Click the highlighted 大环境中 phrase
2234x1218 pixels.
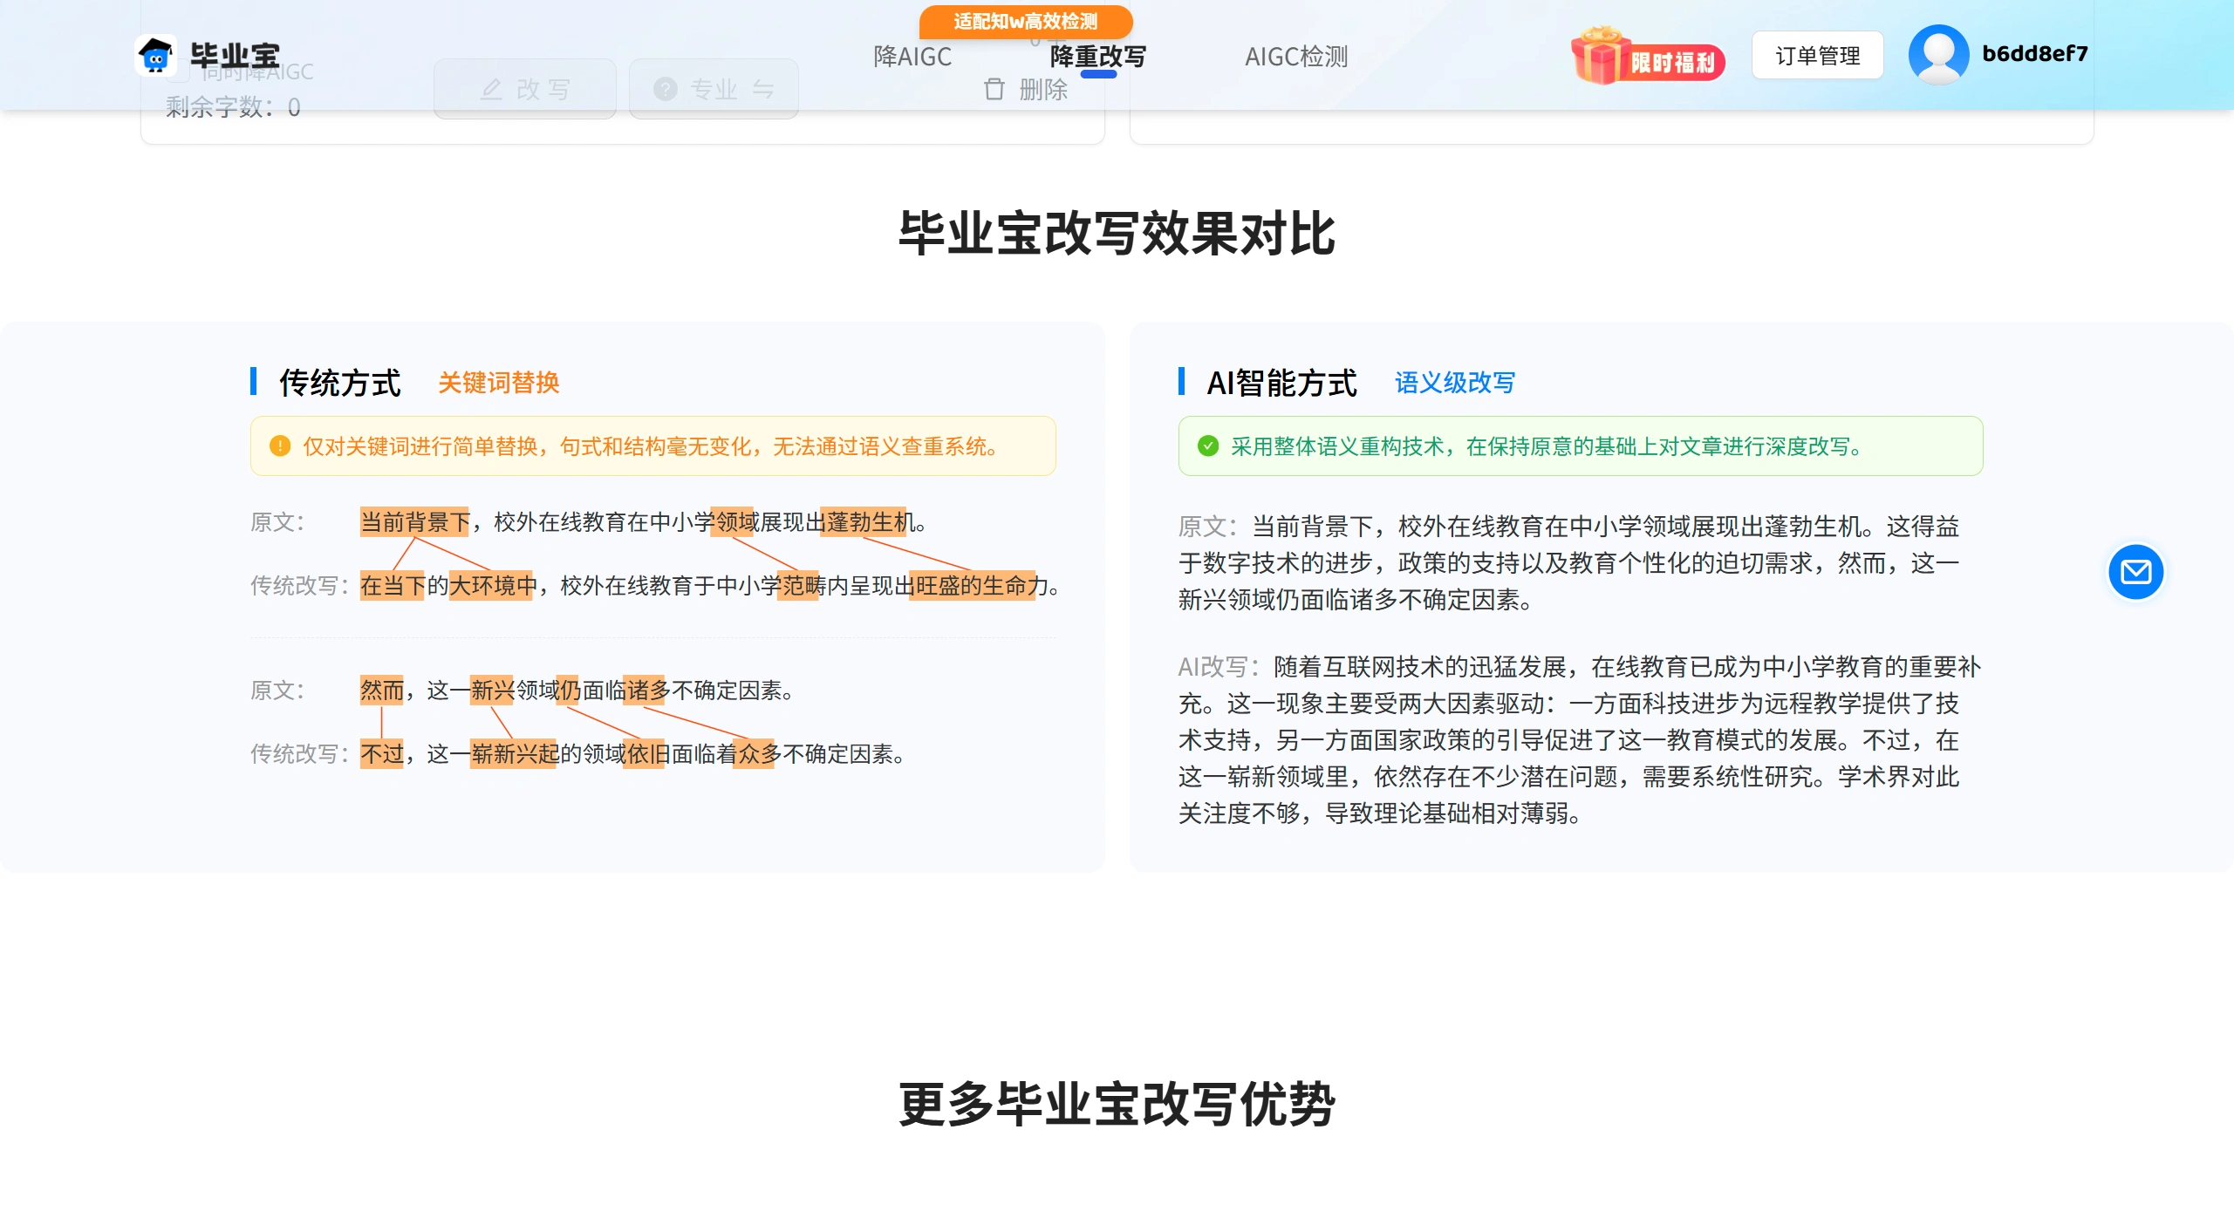click(x=493, y=586)
